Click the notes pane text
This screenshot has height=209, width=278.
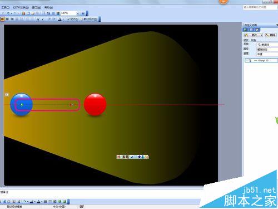tap(4, 192)
